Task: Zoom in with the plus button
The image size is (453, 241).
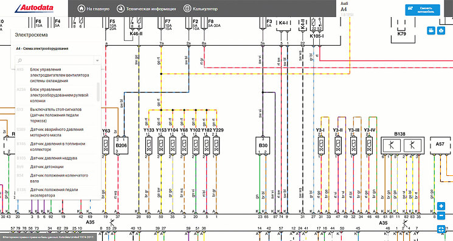Action: (441, 206)
